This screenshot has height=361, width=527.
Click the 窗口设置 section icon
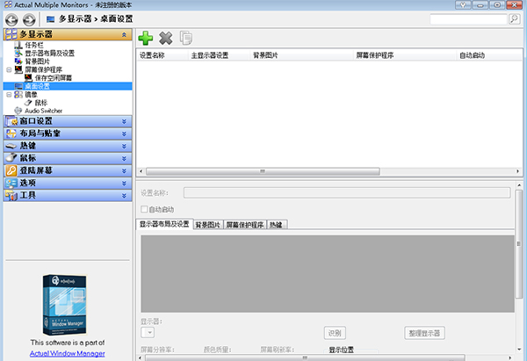[11, 121]
